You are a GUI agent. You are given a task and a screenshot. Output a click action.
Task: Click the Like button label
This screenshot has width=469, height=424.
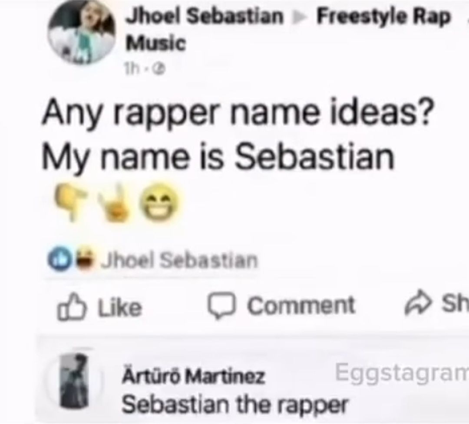[x=120, y=307]
